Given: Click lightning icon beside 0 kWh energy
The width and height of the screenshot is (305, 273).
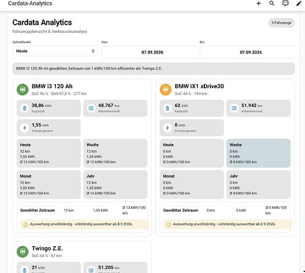Looking at the screenshot, I should pyautogui.click(x=168, y=128).
